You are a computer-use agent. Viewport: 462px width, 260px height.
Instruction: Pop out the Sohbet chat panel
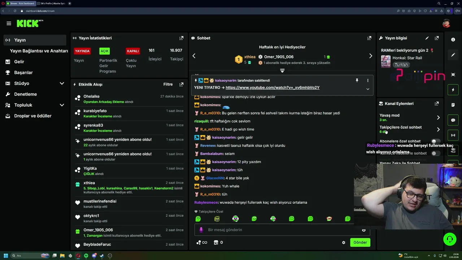point(369,38)
